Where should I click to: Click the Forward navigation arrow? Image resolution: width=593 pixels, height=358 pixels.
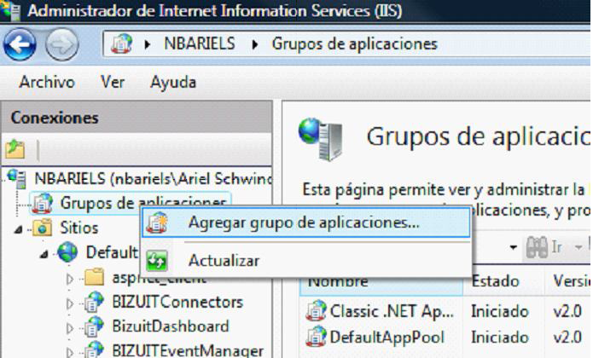click(x=62, y=44)
